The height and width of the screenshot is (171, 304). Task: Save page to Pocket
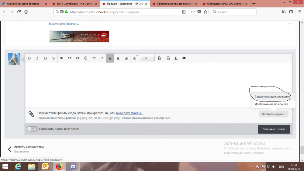pyautogui.click(x=199, y=12)
